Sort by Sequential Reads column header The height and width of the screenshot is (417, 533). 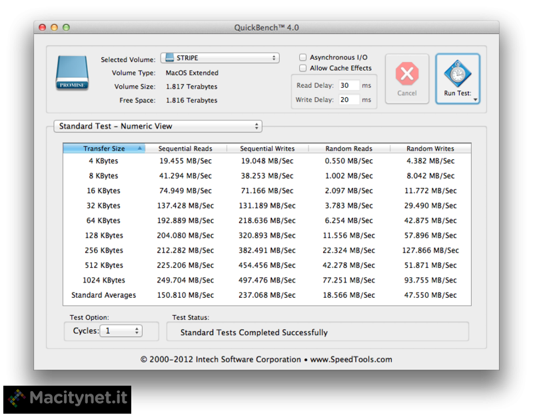[x=186, y=149]
